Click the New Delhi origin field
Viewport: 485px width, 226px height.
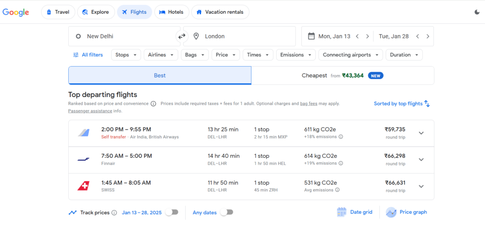click(125, 36)
